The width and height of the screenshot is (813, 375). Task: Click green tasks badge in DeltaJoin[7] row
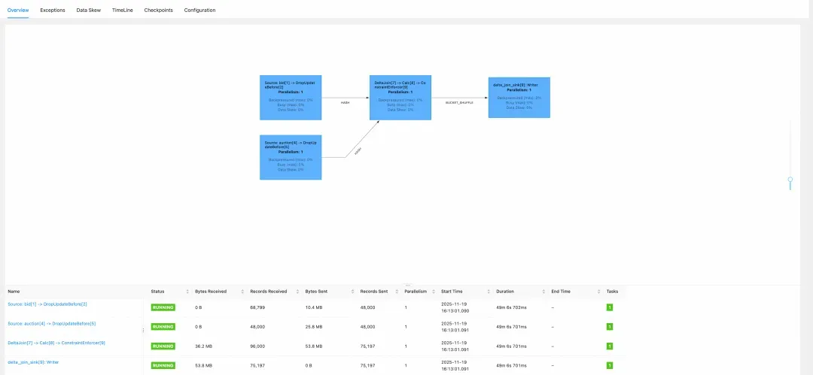click(x=610, y=346)
